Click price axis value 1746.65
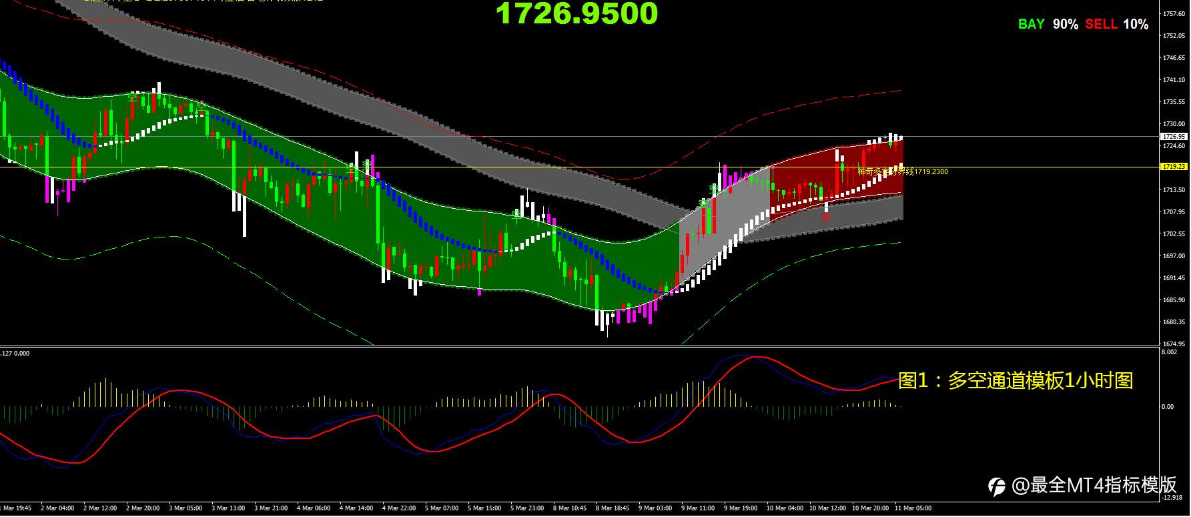This screenshot has height=517, width=1191. click(1174, 58)
